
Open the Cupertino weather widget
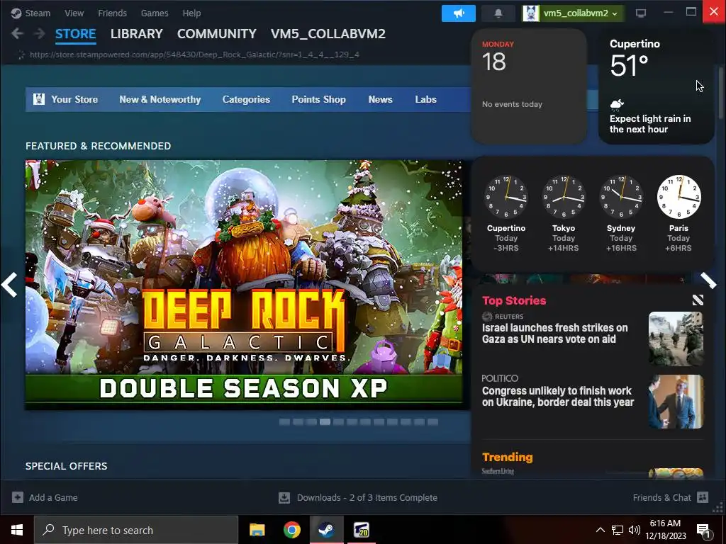click(x=656, y=86)
